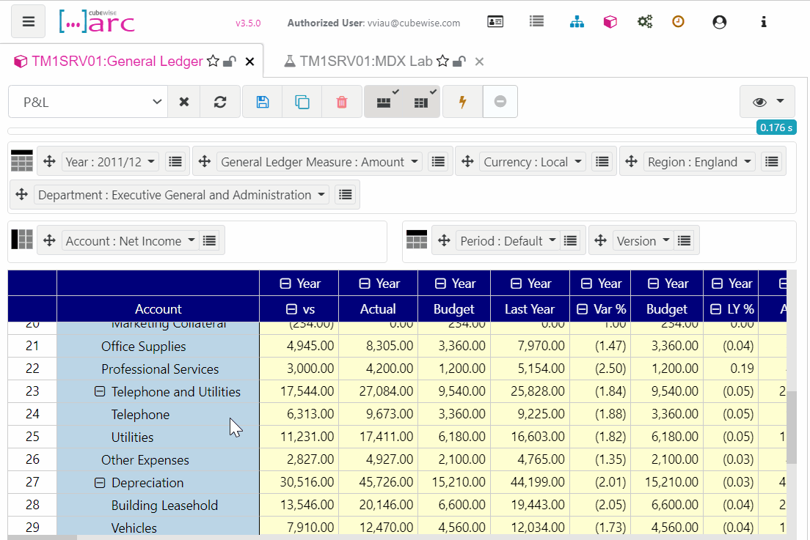This screenshot has height=540, width=810.
Task: Open the Region : England dropdown
Action: tap(699, 162)
